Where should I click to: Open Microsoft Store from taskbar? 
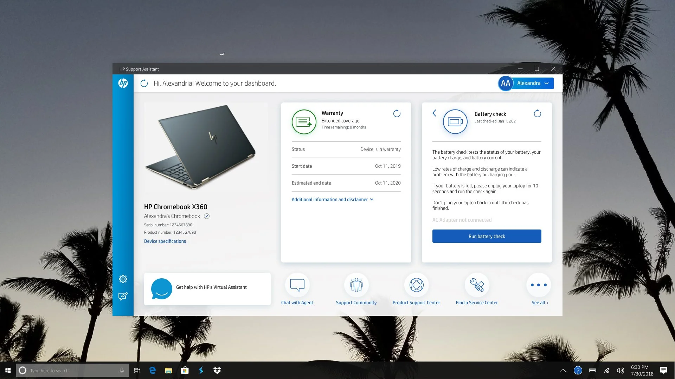[x=185, y=371]
